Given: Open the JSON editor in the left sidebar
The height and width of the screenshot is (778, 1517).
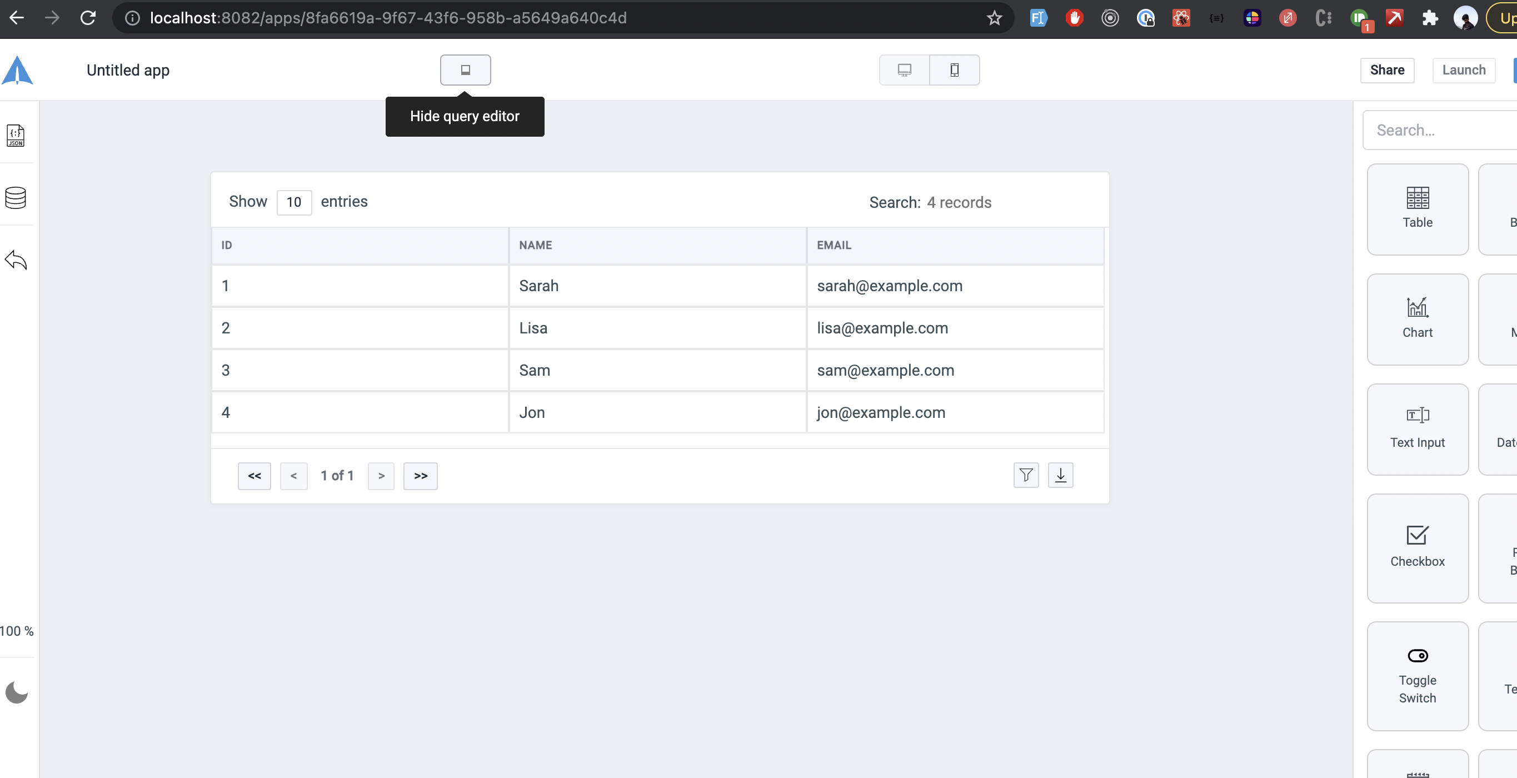Looking at the screenshot, I should (x=16, y=136).
